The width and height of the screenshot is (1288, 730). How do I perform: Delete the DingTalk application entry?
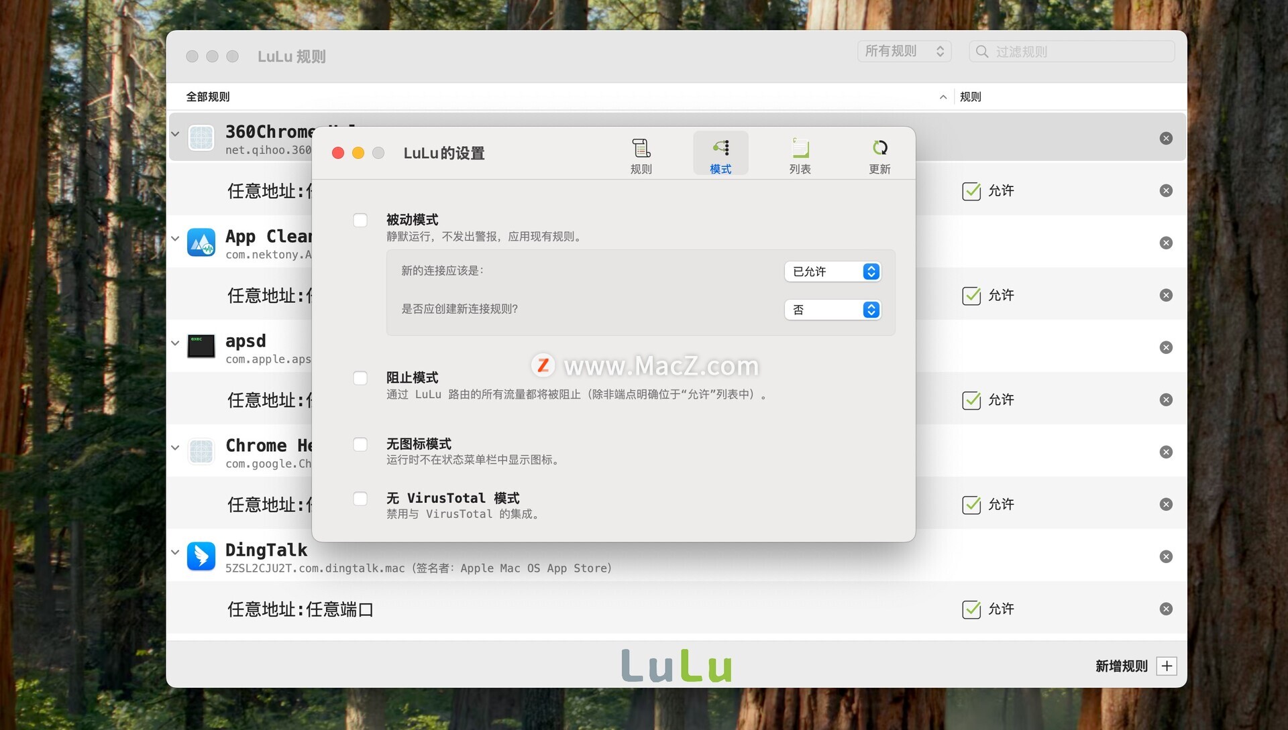[1166, 556]
